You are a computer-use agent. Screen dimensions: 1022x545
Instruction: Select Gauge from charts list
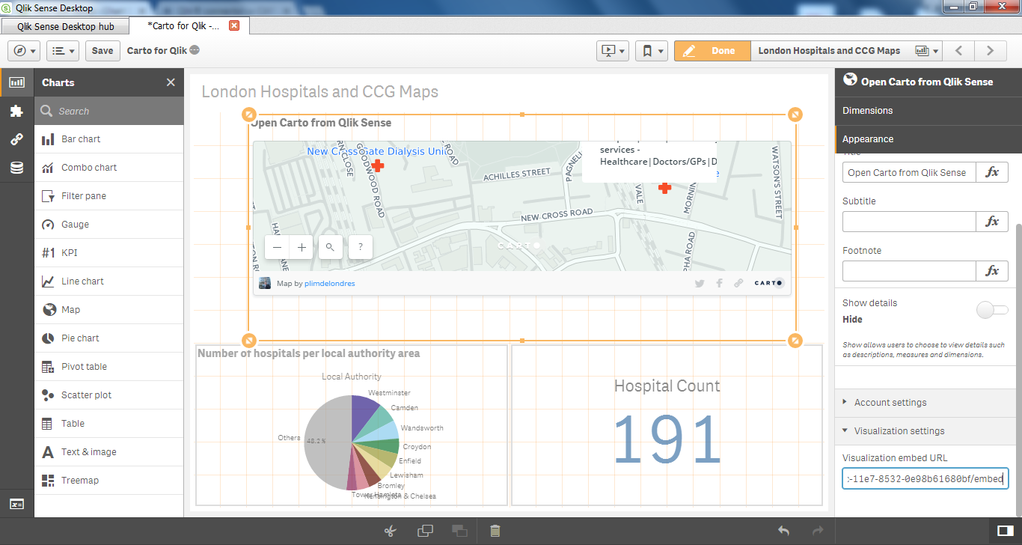pyautogui.click(x=109, y=225)
